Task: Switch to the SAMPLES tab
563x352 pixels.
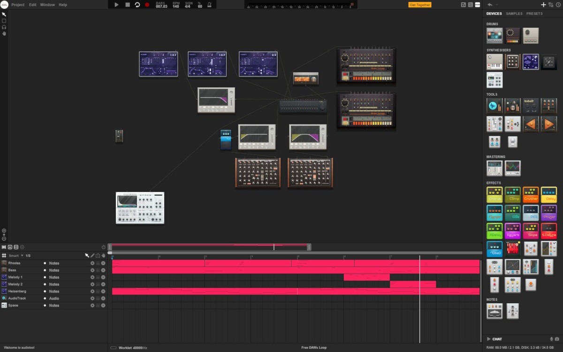Action: coord(514,14)
